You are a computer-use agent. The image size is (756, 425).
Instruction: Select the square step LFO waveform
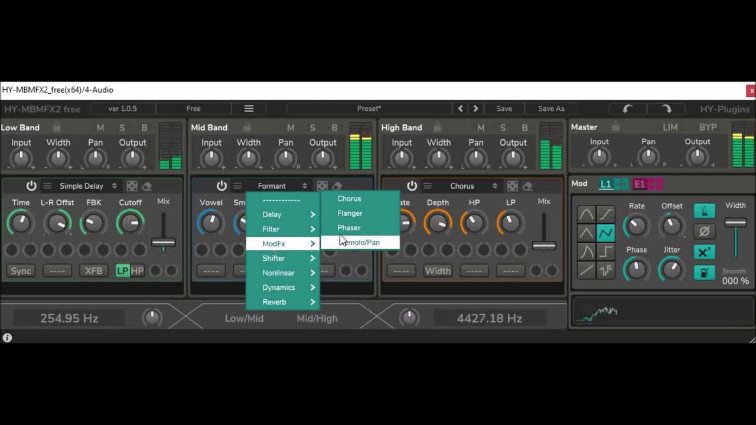pos(605,252)
